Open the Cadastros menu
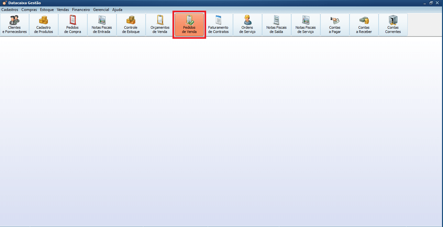 pyautogui.click(x=10, y=10)
